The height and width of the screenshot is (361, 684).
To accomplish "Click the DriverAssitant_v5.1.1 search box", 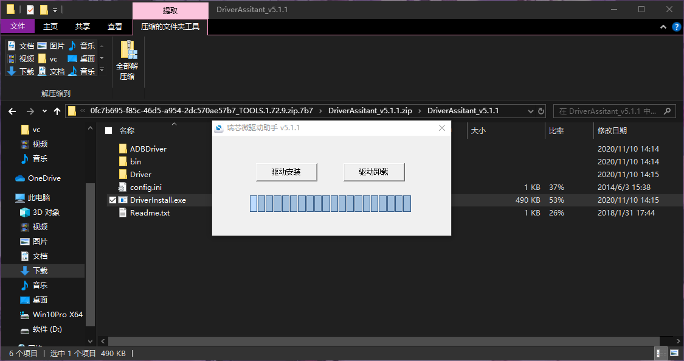I will click(614, 110).
